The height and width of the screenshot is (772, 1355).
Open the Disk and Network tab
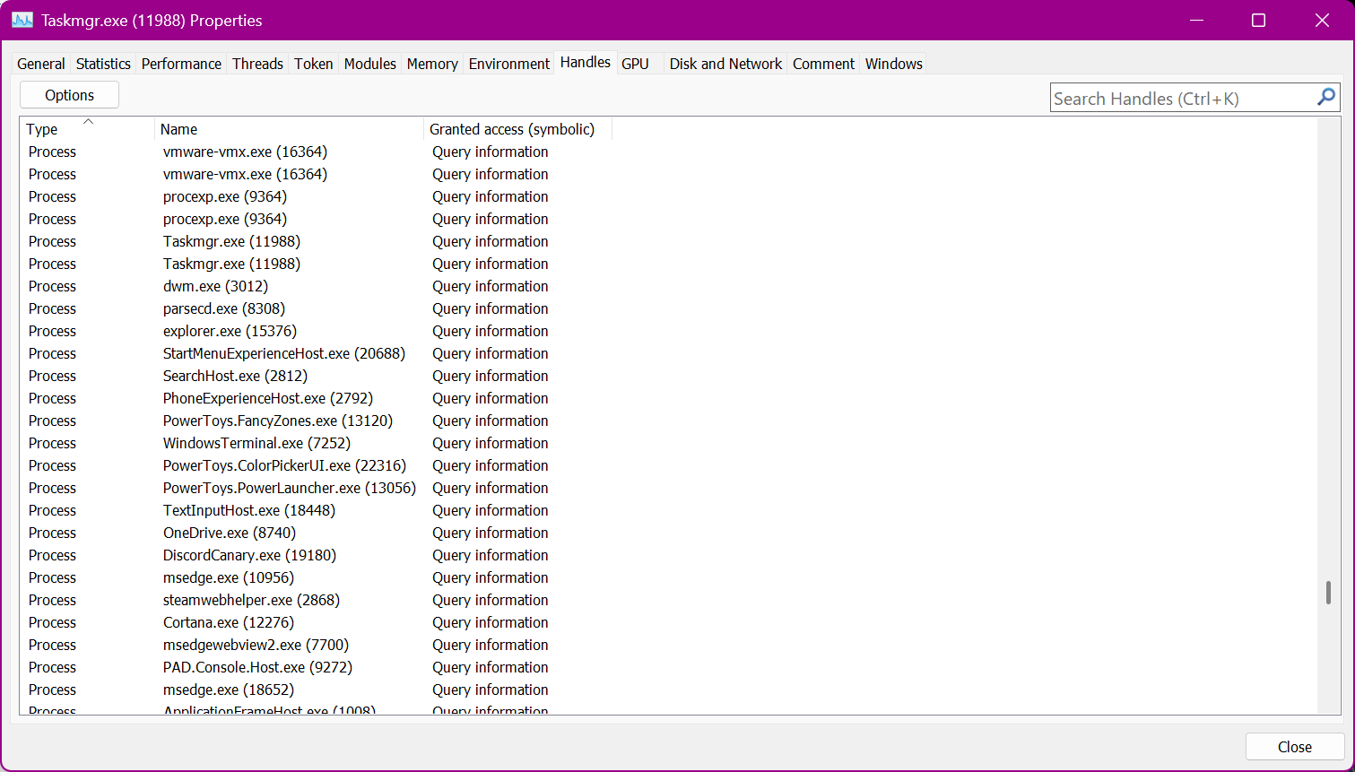coord(725,64)
